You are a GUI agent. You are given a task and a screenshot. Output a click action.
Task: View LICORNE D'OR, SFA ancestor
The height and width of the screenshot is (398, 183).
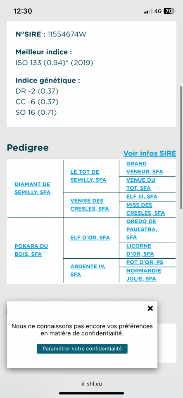tap(140, 250)
